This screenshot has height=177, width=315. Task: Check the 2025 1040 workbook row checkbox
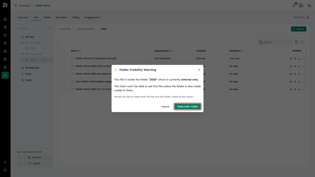63,66
